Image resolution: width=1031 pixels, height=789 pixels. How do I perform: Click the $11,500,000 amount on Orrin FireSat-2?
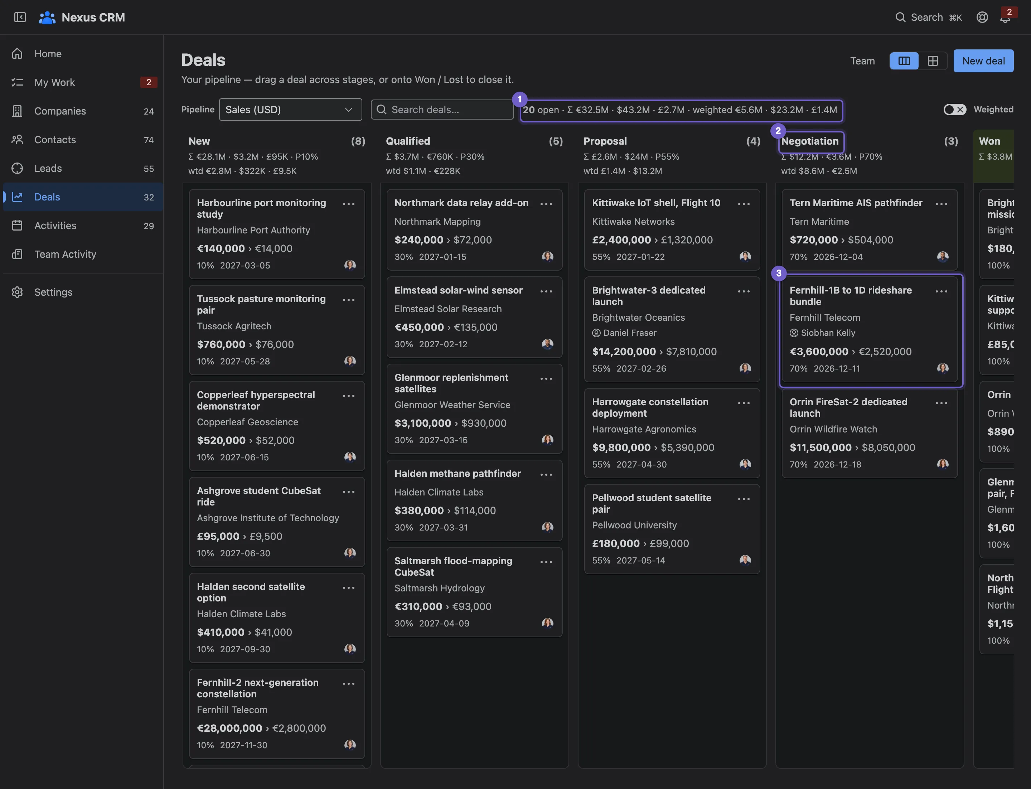click(x=821, y=447)
